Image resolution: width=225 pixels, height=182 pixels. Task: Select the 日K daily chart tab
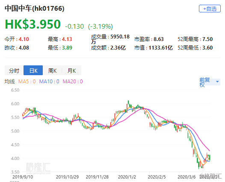[x=33, y=70]
